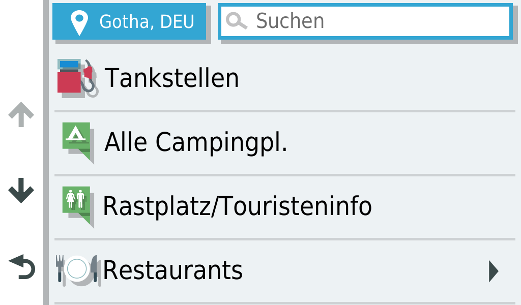Tap empty space right of Tankstellen row
Viewport: 521px width, 305px height.
[382, 78]
